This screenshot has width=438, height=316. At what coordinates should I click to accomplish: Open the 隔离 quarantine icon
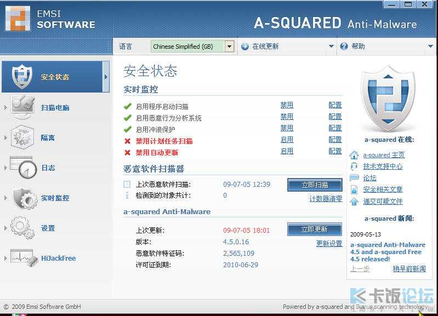click(23, 137)
